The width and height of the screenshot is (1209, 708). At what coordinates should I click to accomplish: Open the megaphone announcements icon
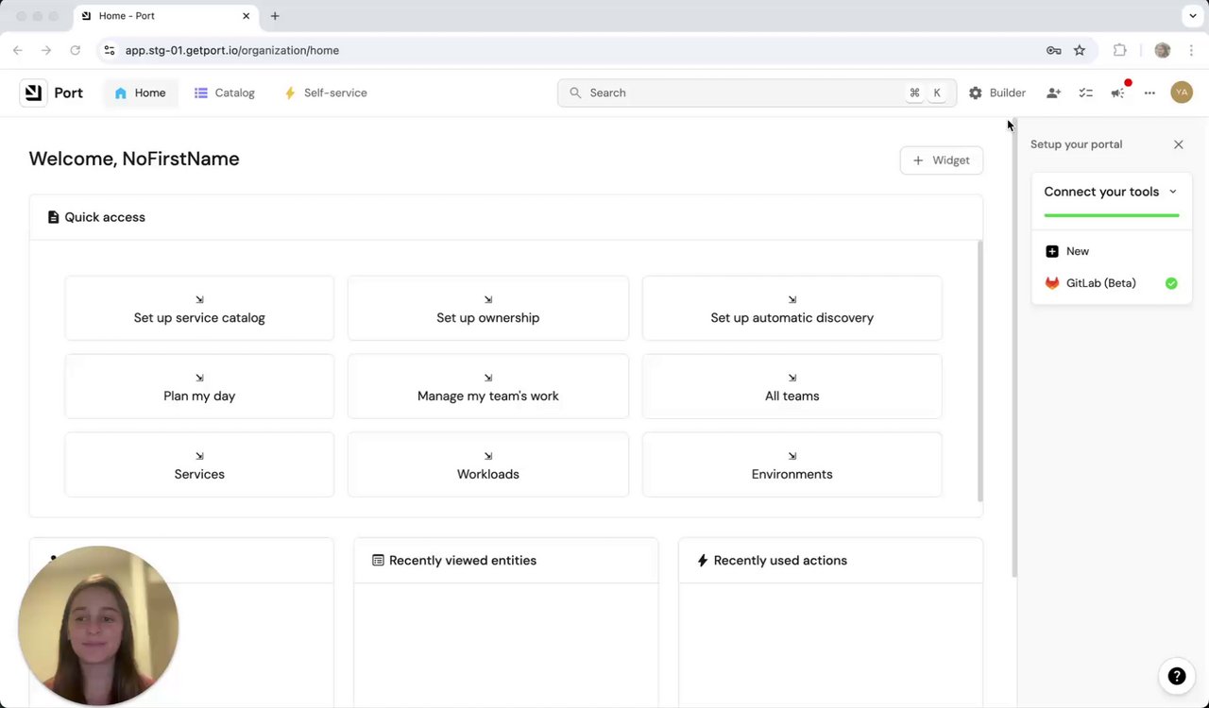pyautogui.click(x=1117, y=93)
